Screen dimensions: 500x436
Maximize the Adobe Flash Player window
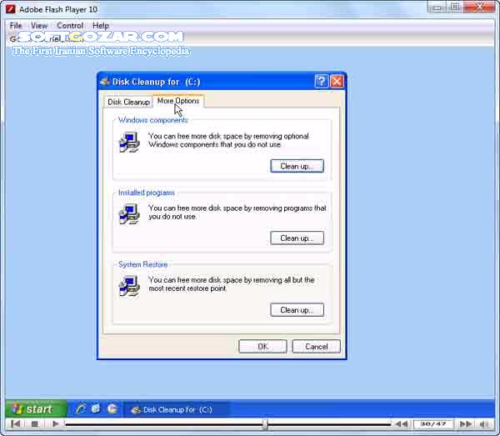(455, 7)
